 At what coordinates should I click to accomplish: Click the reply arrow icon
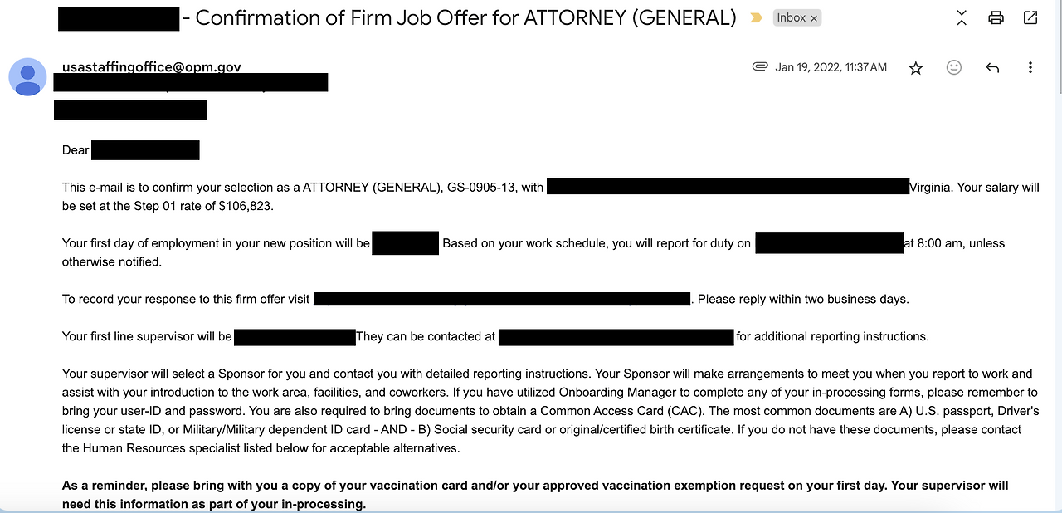tap(992, 68)
